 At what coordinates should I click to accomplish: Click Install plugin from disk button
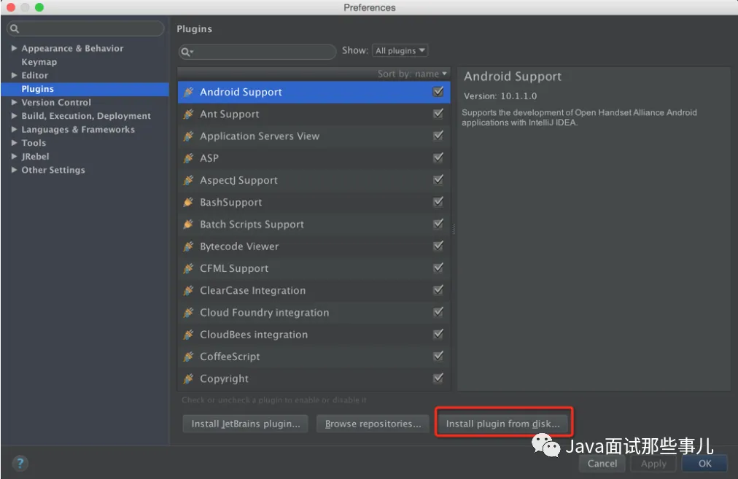[503, 424]
